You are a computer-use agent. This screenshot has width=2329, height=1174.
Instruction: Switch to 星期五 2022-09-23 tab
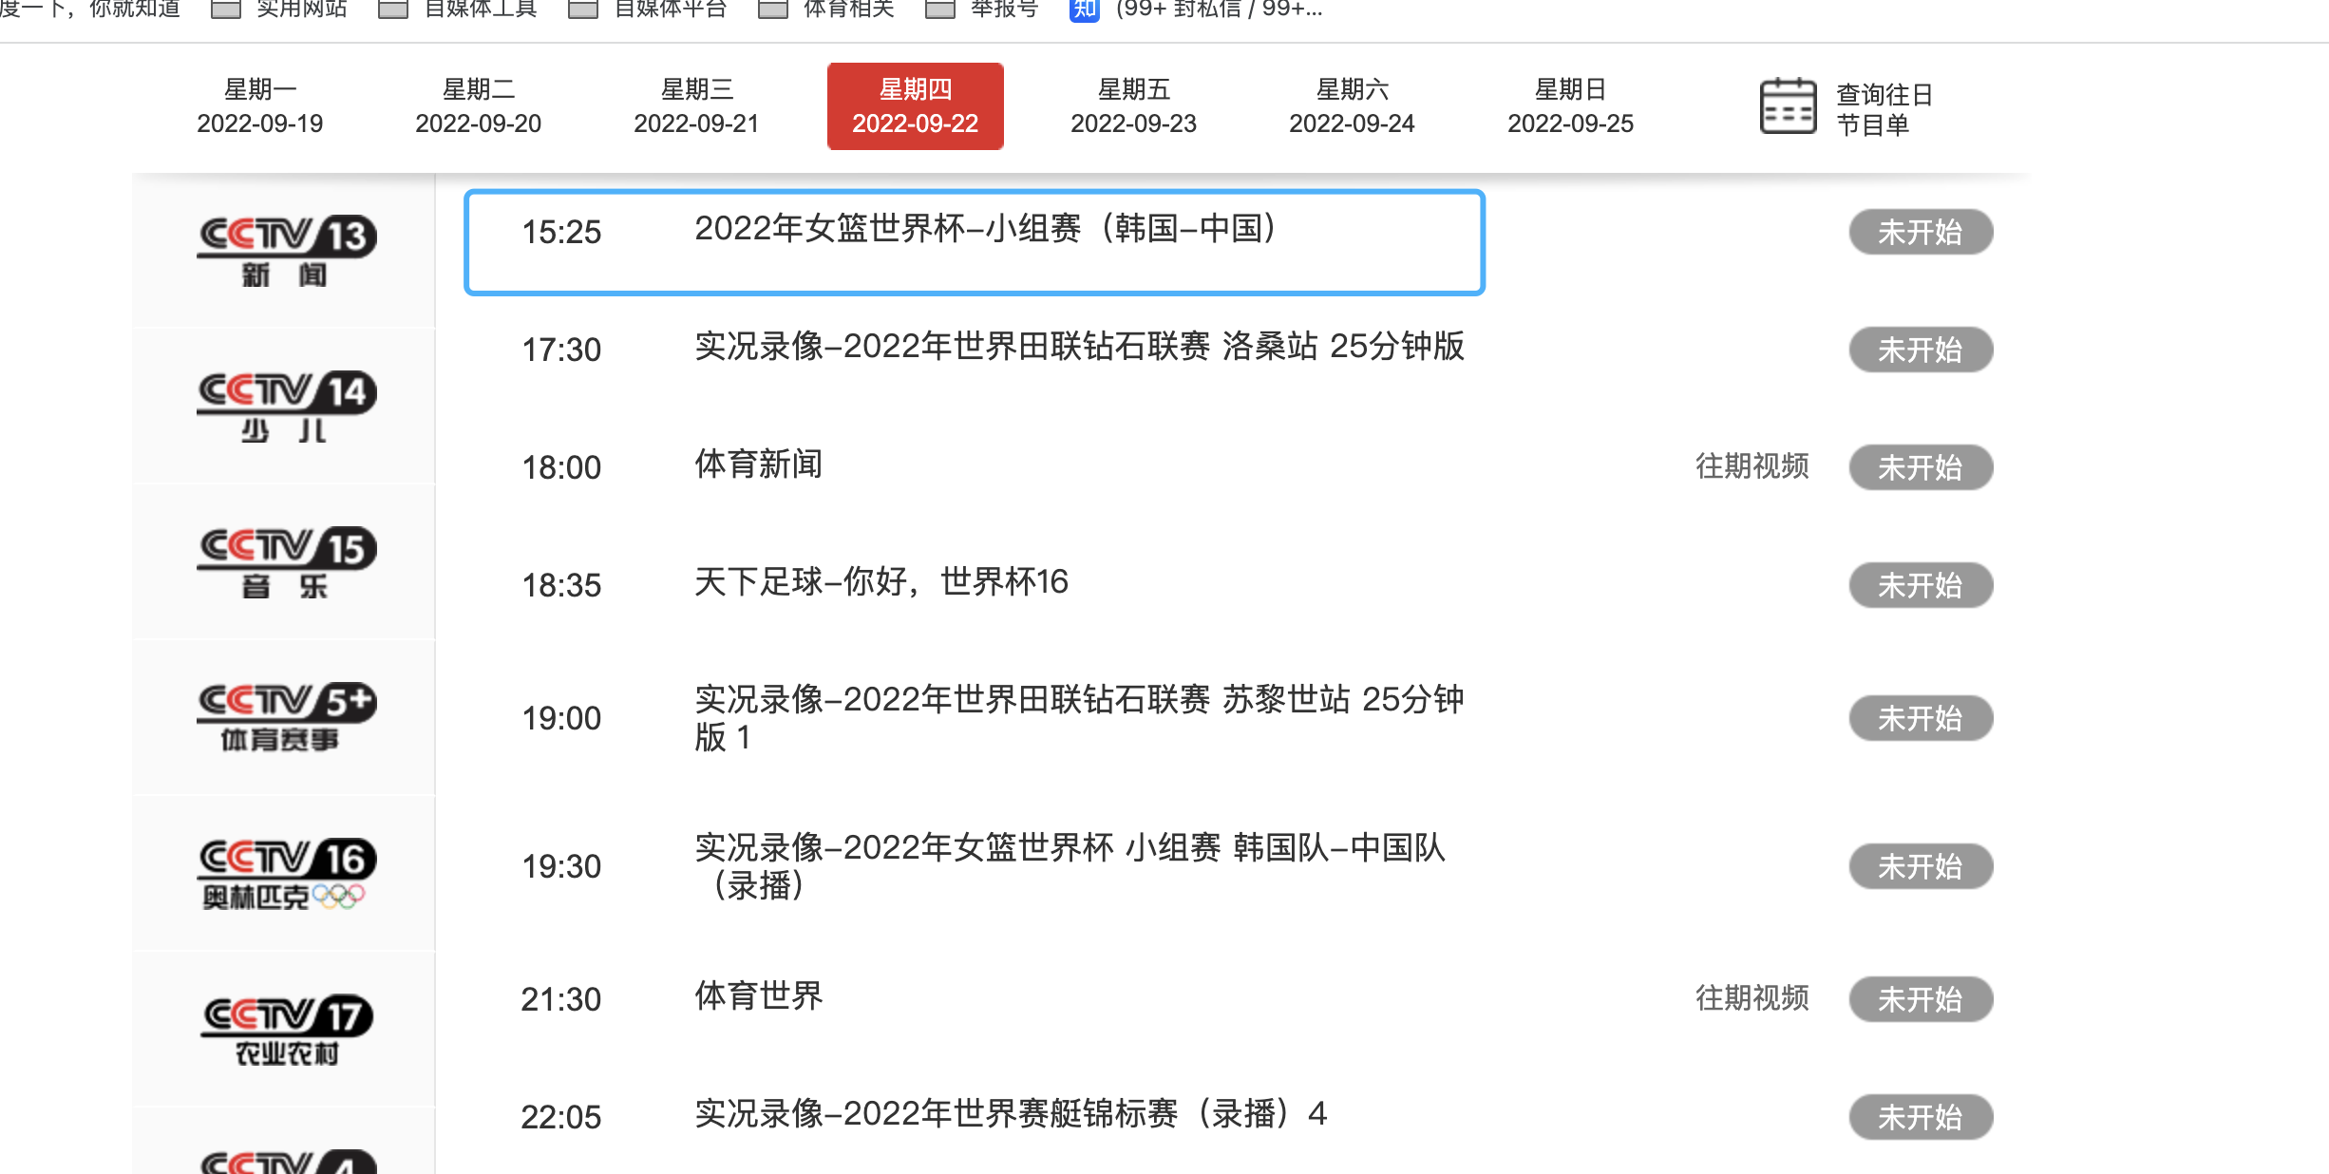(x=1134, y=106)
